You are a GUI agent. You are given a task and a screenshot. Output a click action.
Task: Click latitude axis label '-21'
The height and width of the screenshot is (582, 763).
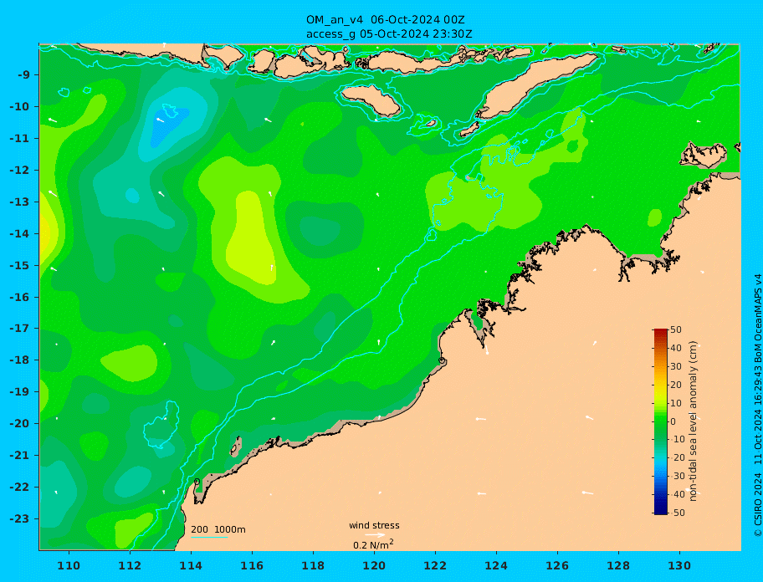point(19,456)
